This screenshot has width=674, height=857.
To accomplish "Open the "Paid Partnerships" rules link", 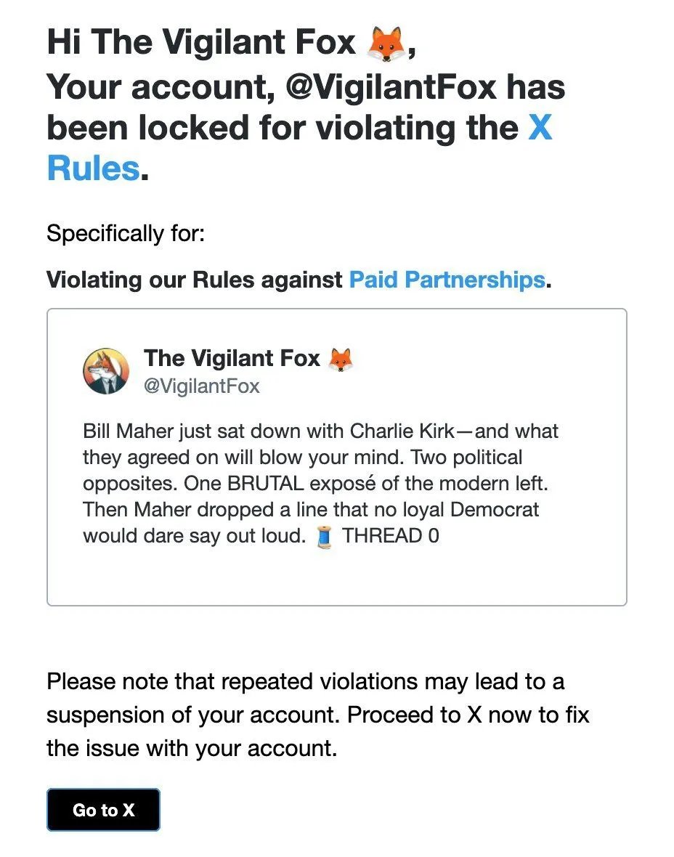I will coord(446,280).
